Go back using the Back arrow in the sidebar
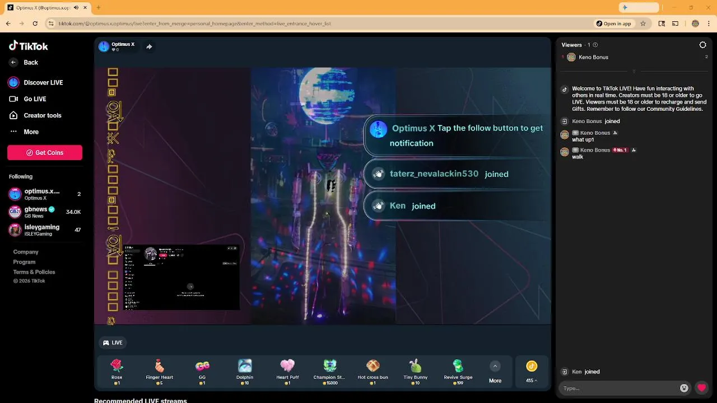Screen dimensions: 717x403 tap(13, 63)
